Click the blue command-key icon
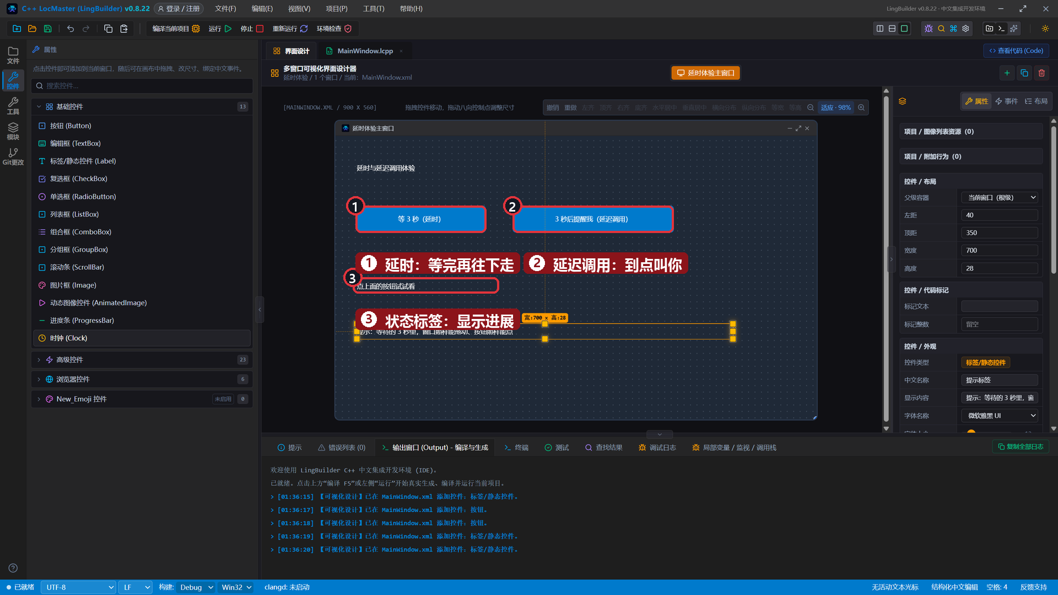Screen dimensions: 1058x595 pos(953,29)
